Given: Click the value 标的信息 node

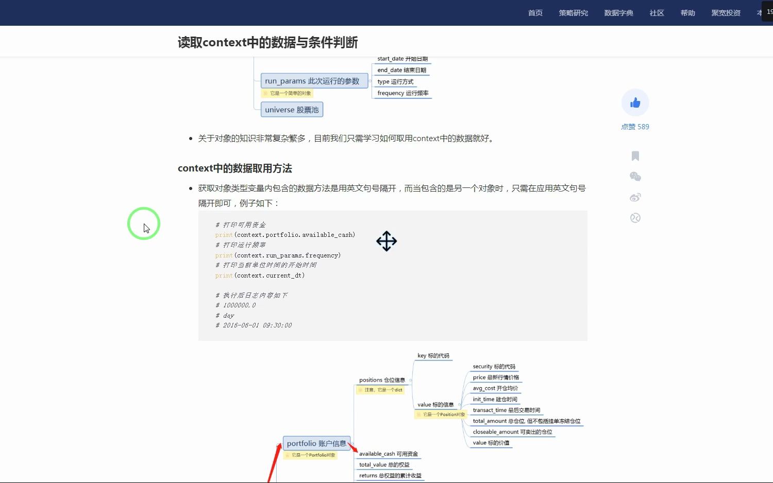Looking at the screenshot, I should click(435, 405).
